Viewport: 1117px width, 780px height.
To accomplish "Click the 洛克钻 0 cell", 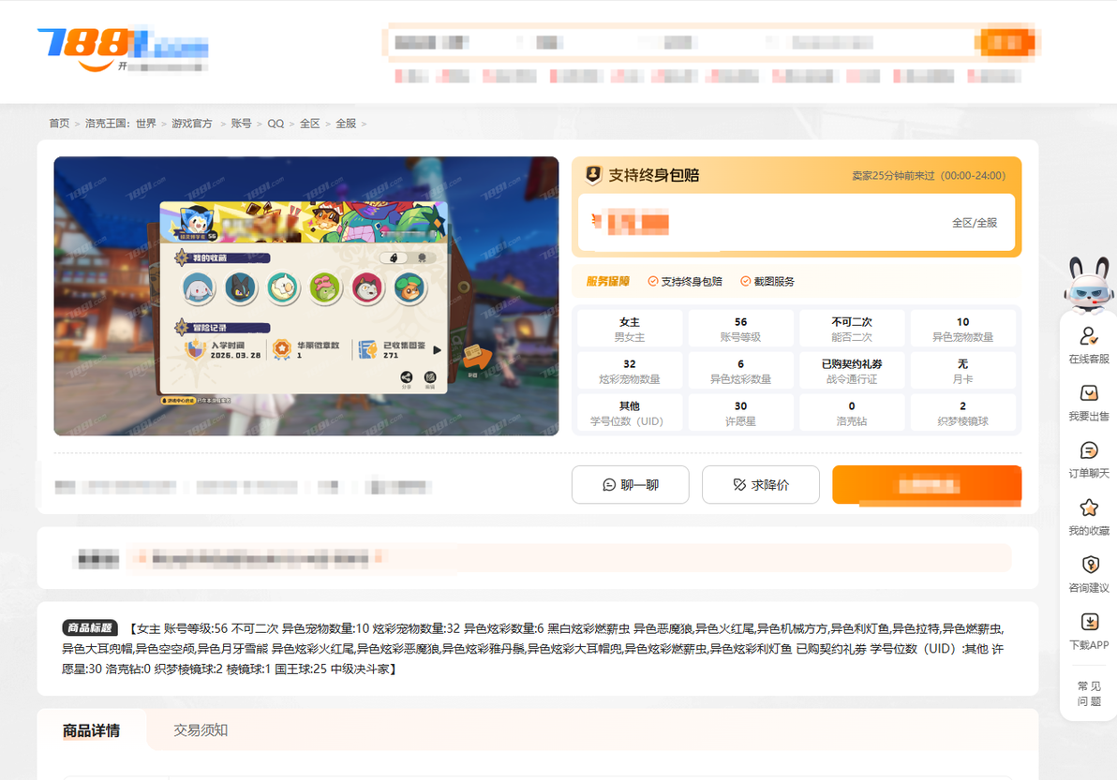I will click(852, 413).
